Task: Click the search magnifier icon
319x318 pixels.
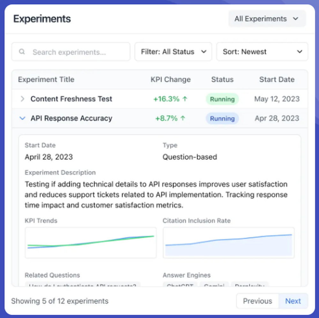Action: coord(22,52)
